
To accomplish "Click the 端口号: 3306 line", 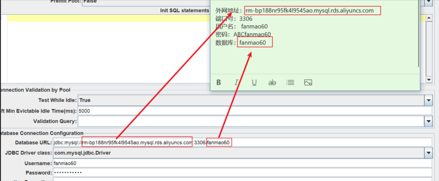I will pyautogui.click(x=234, y=19).
